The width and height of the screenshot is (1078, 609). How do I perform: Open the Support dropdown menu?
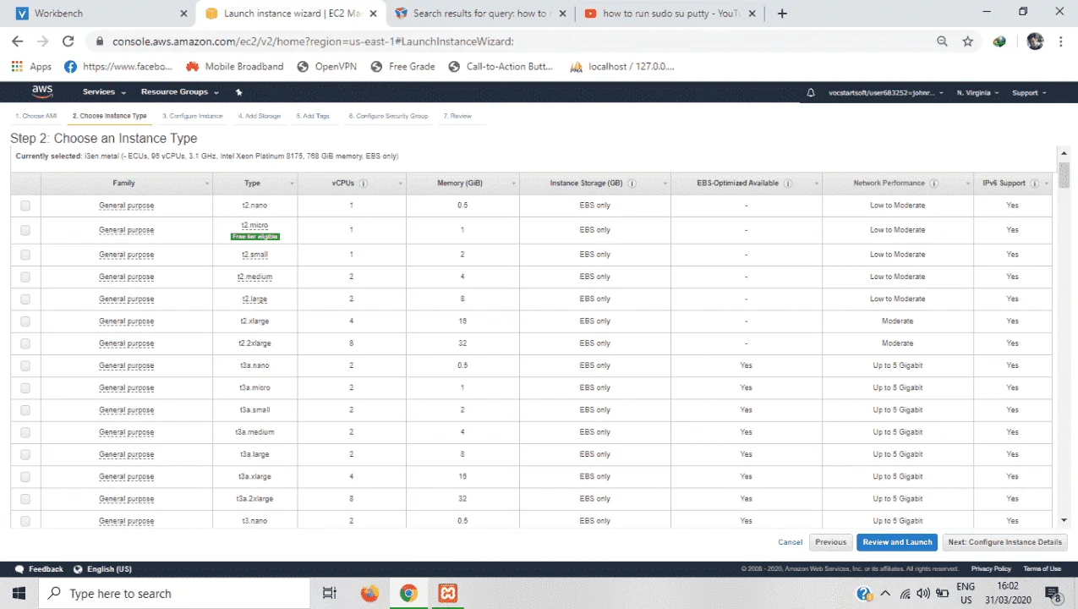[x=1029, y=92]
